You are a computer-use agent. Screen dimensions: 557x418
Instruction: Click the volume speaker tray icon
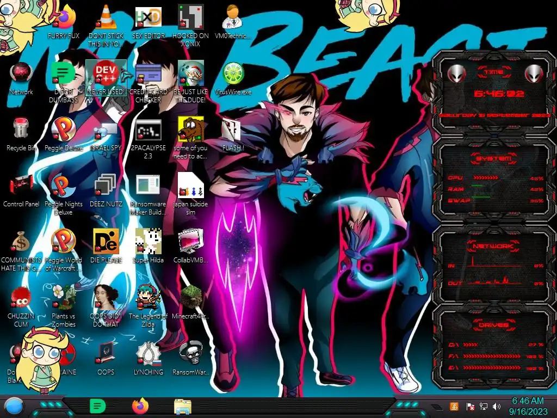(x=497, y=406)
